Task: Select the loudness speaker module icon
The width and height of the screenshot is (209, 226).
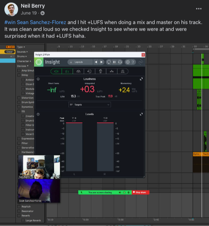Action: [57, 71]
